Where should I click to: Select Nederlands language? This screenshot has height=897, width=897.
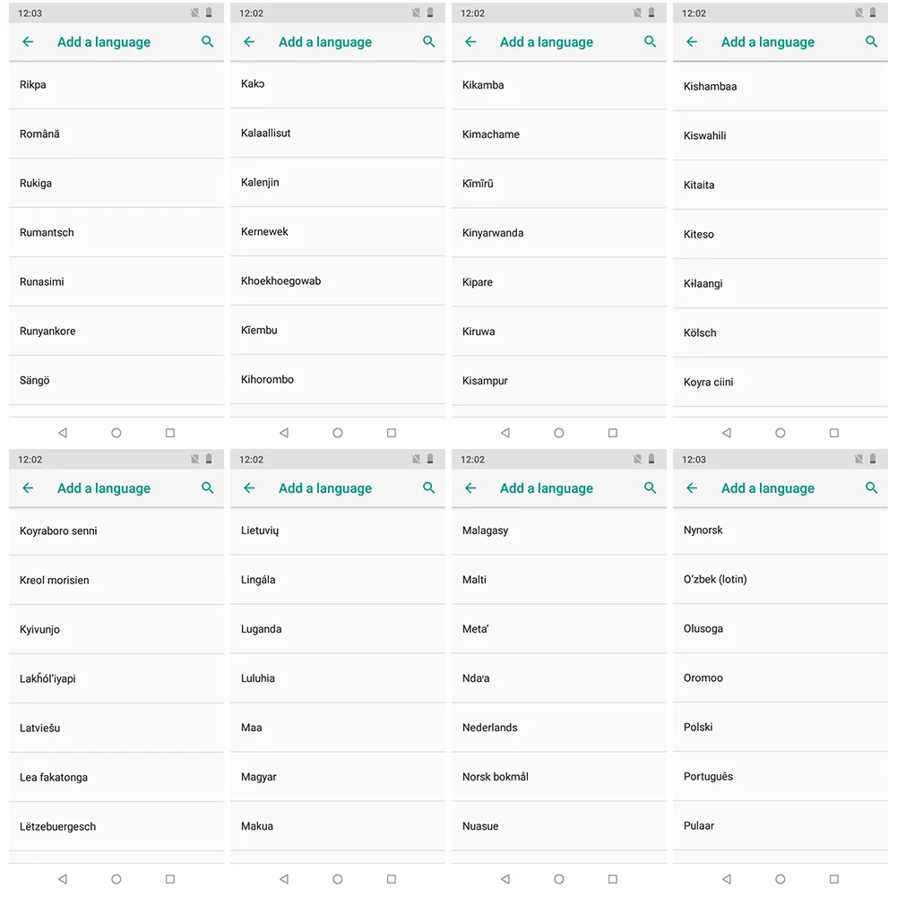click(x=559, y=728)
